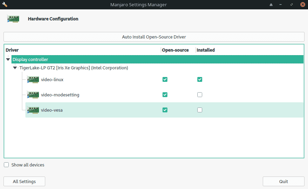Screen dimensions: 308x189
Task: Collapse the TigerLake-LP GT2 device node
Action: click(x=15, y=68)
